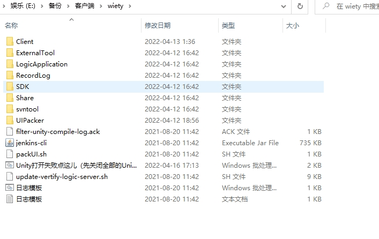Click the 735 KB size cell
This screenshot has height=239, width=379.
point(310,143)
